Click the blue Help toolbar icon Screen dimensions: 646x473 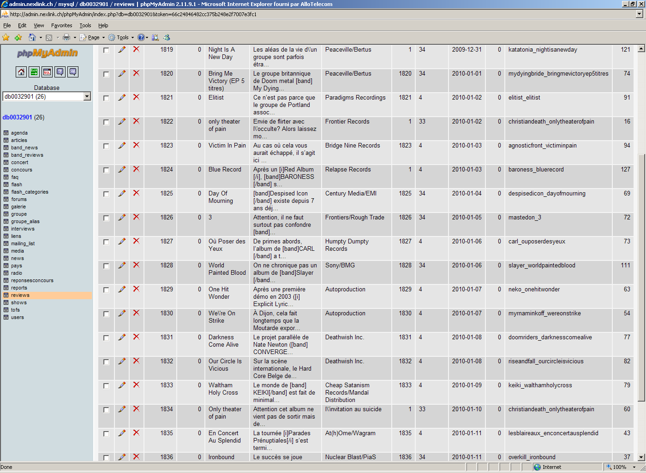click(x=141, y=37)
